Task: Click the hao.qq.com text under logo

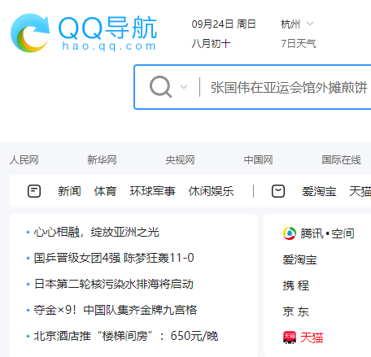Action: click(x=109, y=46)
